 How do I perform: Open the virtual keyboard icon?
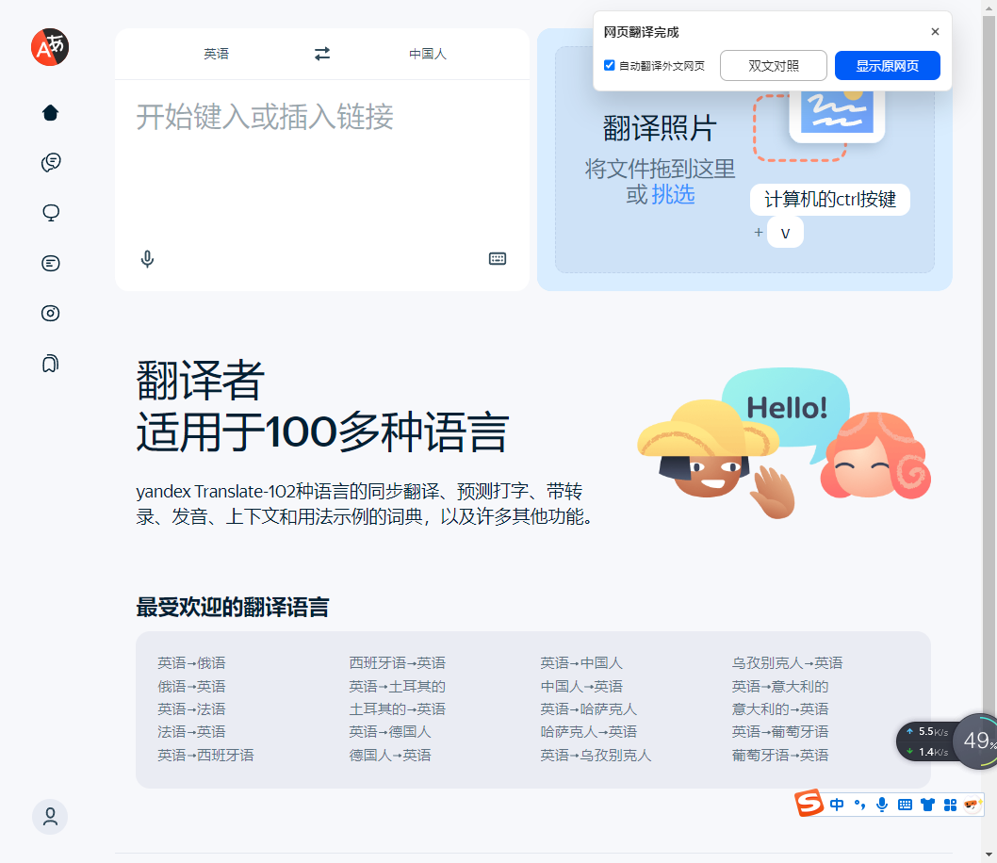coord(498,259)
